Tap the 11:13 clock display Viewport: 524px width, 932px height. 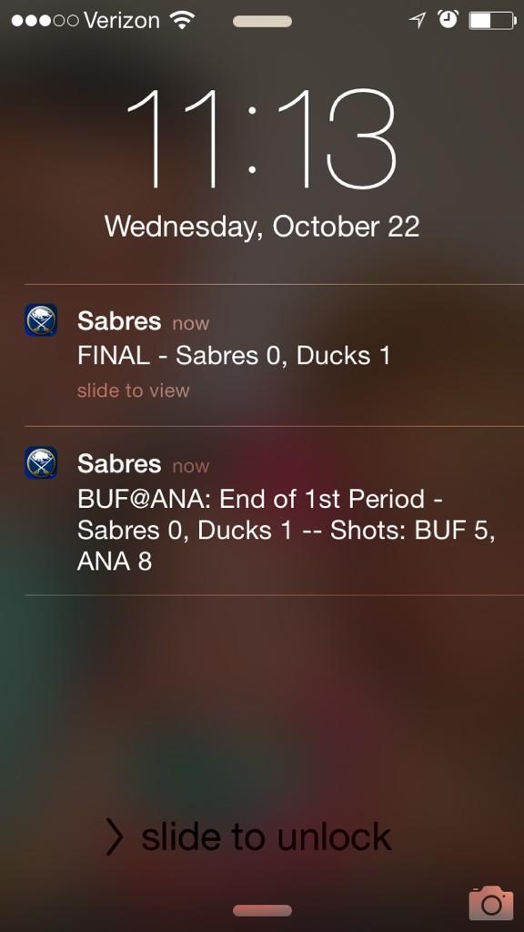pos(262,139)
